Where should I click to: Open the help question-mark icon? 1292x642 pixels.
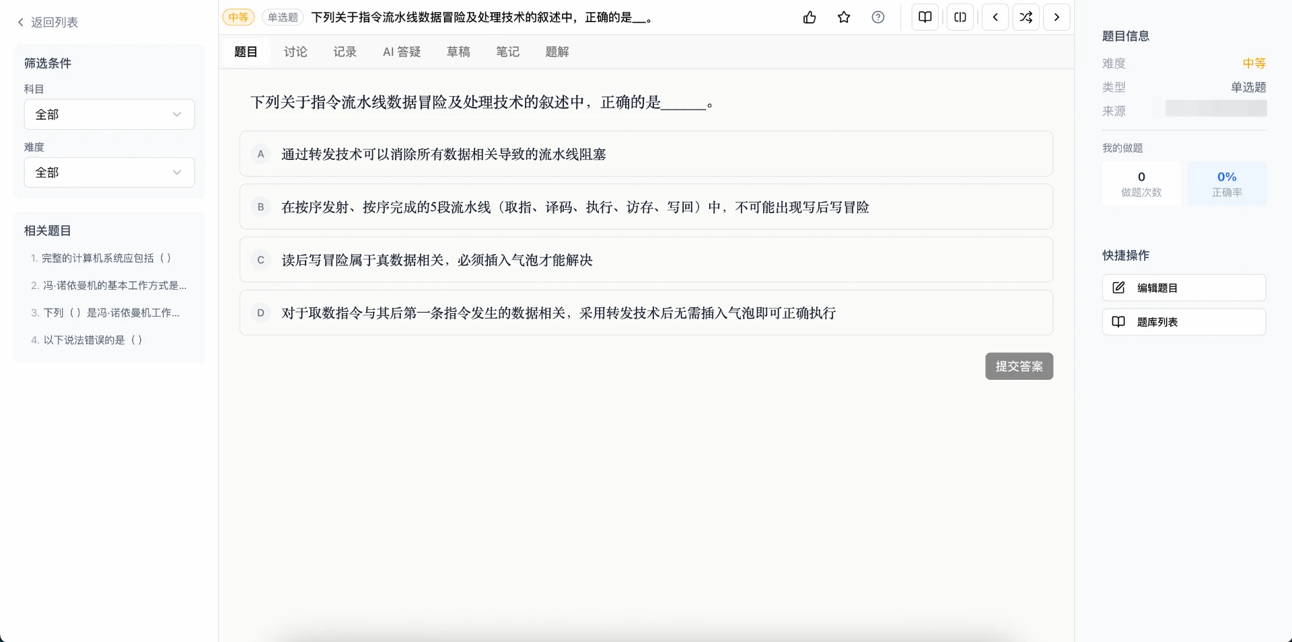[x=878, y=17]
